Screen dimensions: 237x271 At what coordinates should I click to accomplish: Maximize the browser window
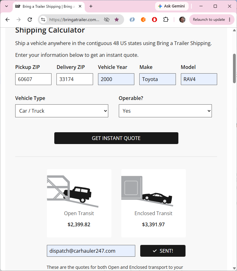215,6
